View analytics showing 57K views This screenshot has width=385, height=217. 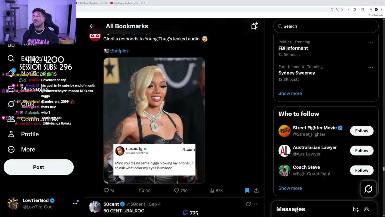[216, 190]
